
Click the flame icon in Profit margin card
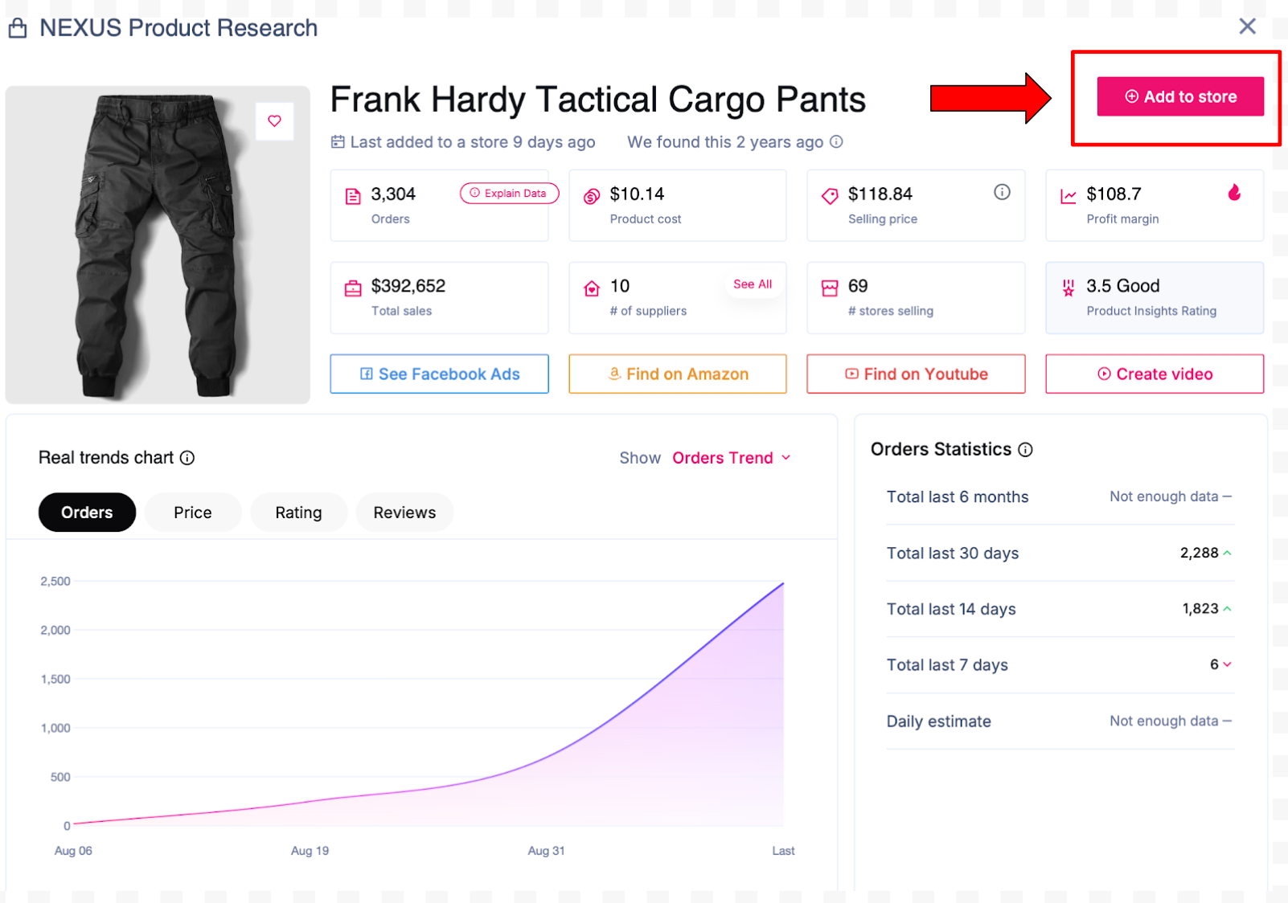point(1234,192)
